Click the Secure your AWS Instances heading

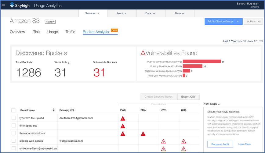223,112
